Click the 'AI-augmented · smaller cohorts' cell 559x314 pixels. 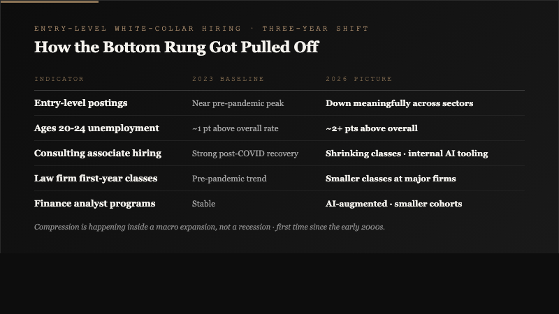tap(393, 204)
